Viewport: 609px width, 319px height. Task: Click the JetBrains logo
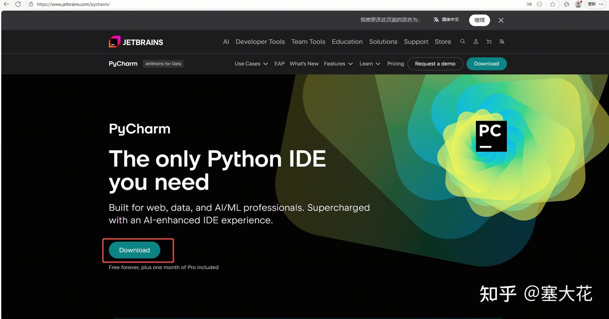click(136, 42)
